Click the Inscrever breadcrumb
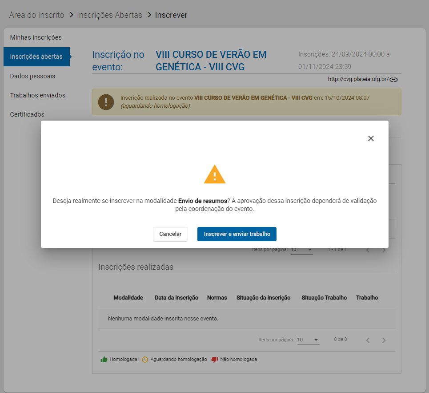This screenshot has height=393, width=429. coord(171,15)
